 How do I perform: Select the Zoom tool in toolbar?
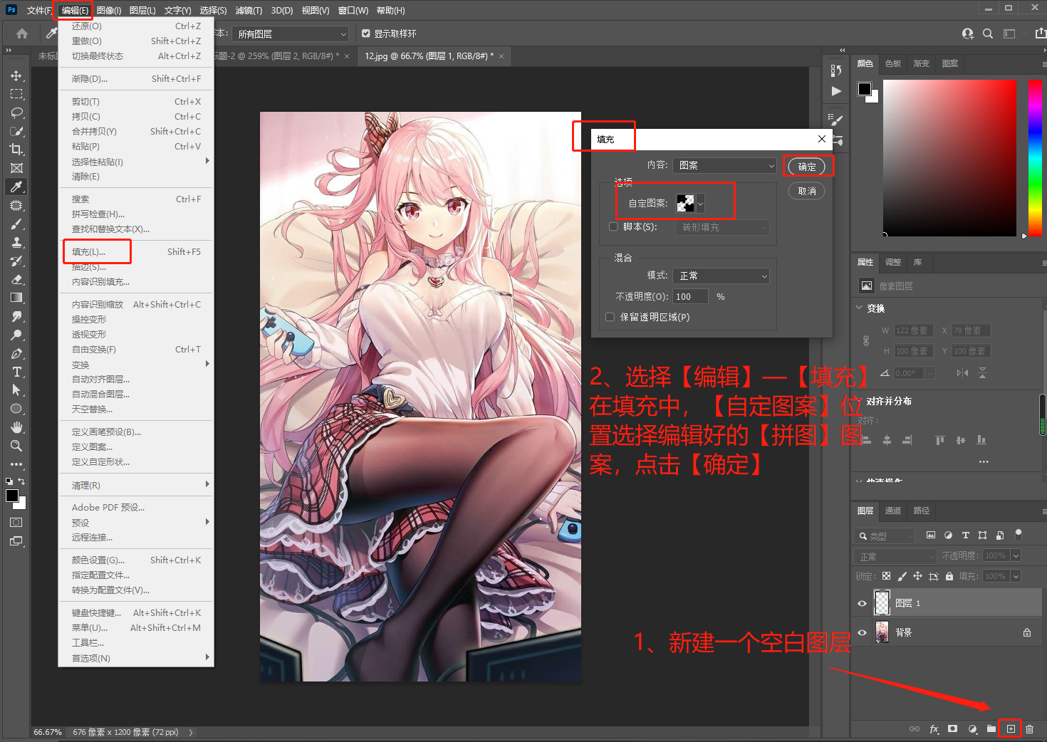[16, 446]
